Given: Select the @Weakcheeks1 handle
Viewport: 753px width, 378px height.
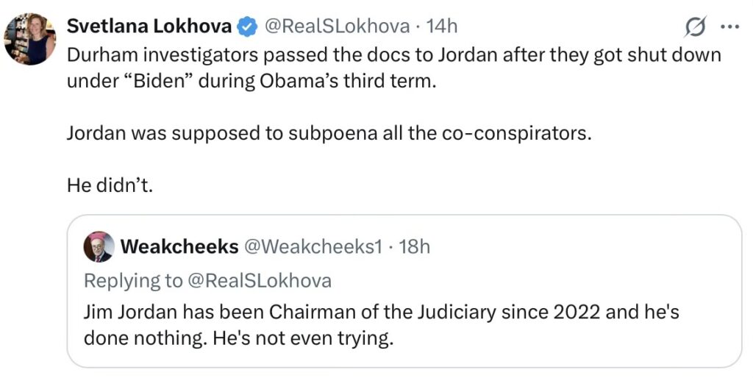Looking at the screenshot, I should [x=313, y=247].
